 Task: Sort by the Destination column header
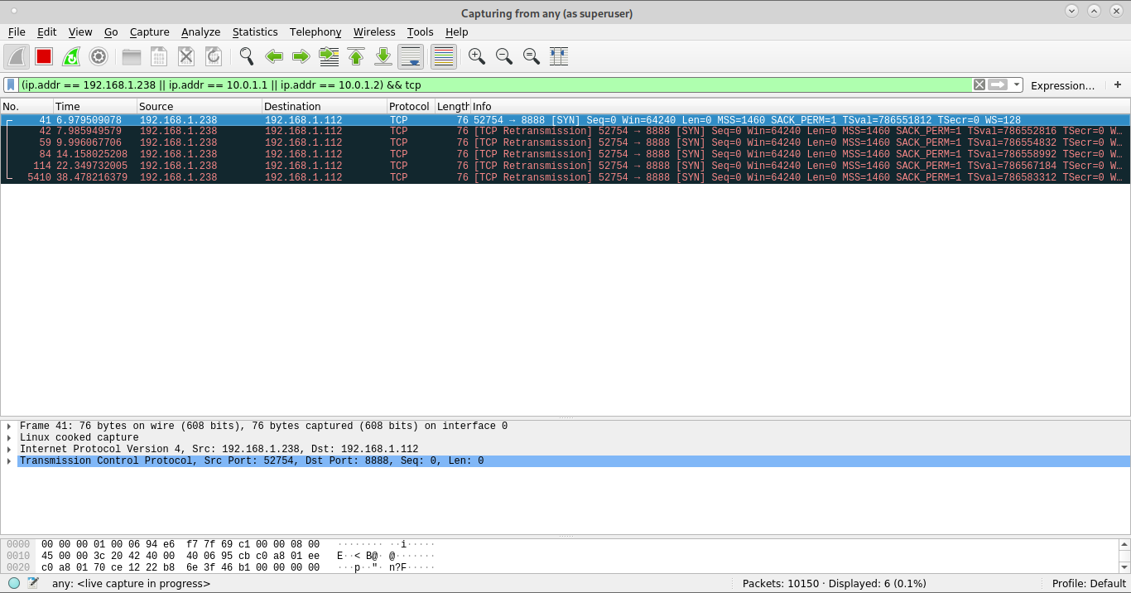[325, 106]
